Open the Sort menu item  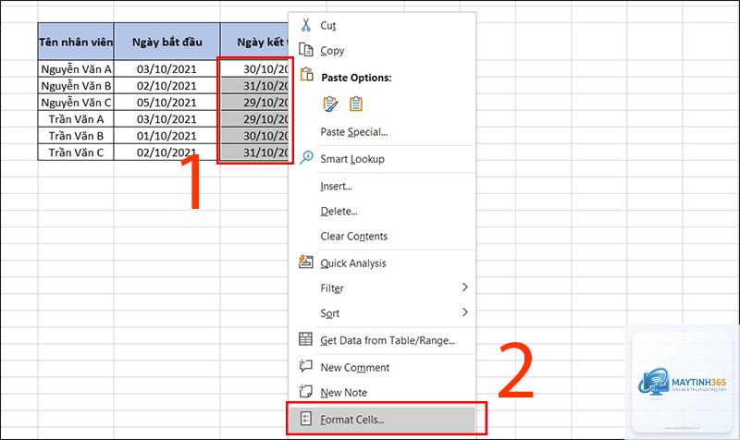(381, 312)
